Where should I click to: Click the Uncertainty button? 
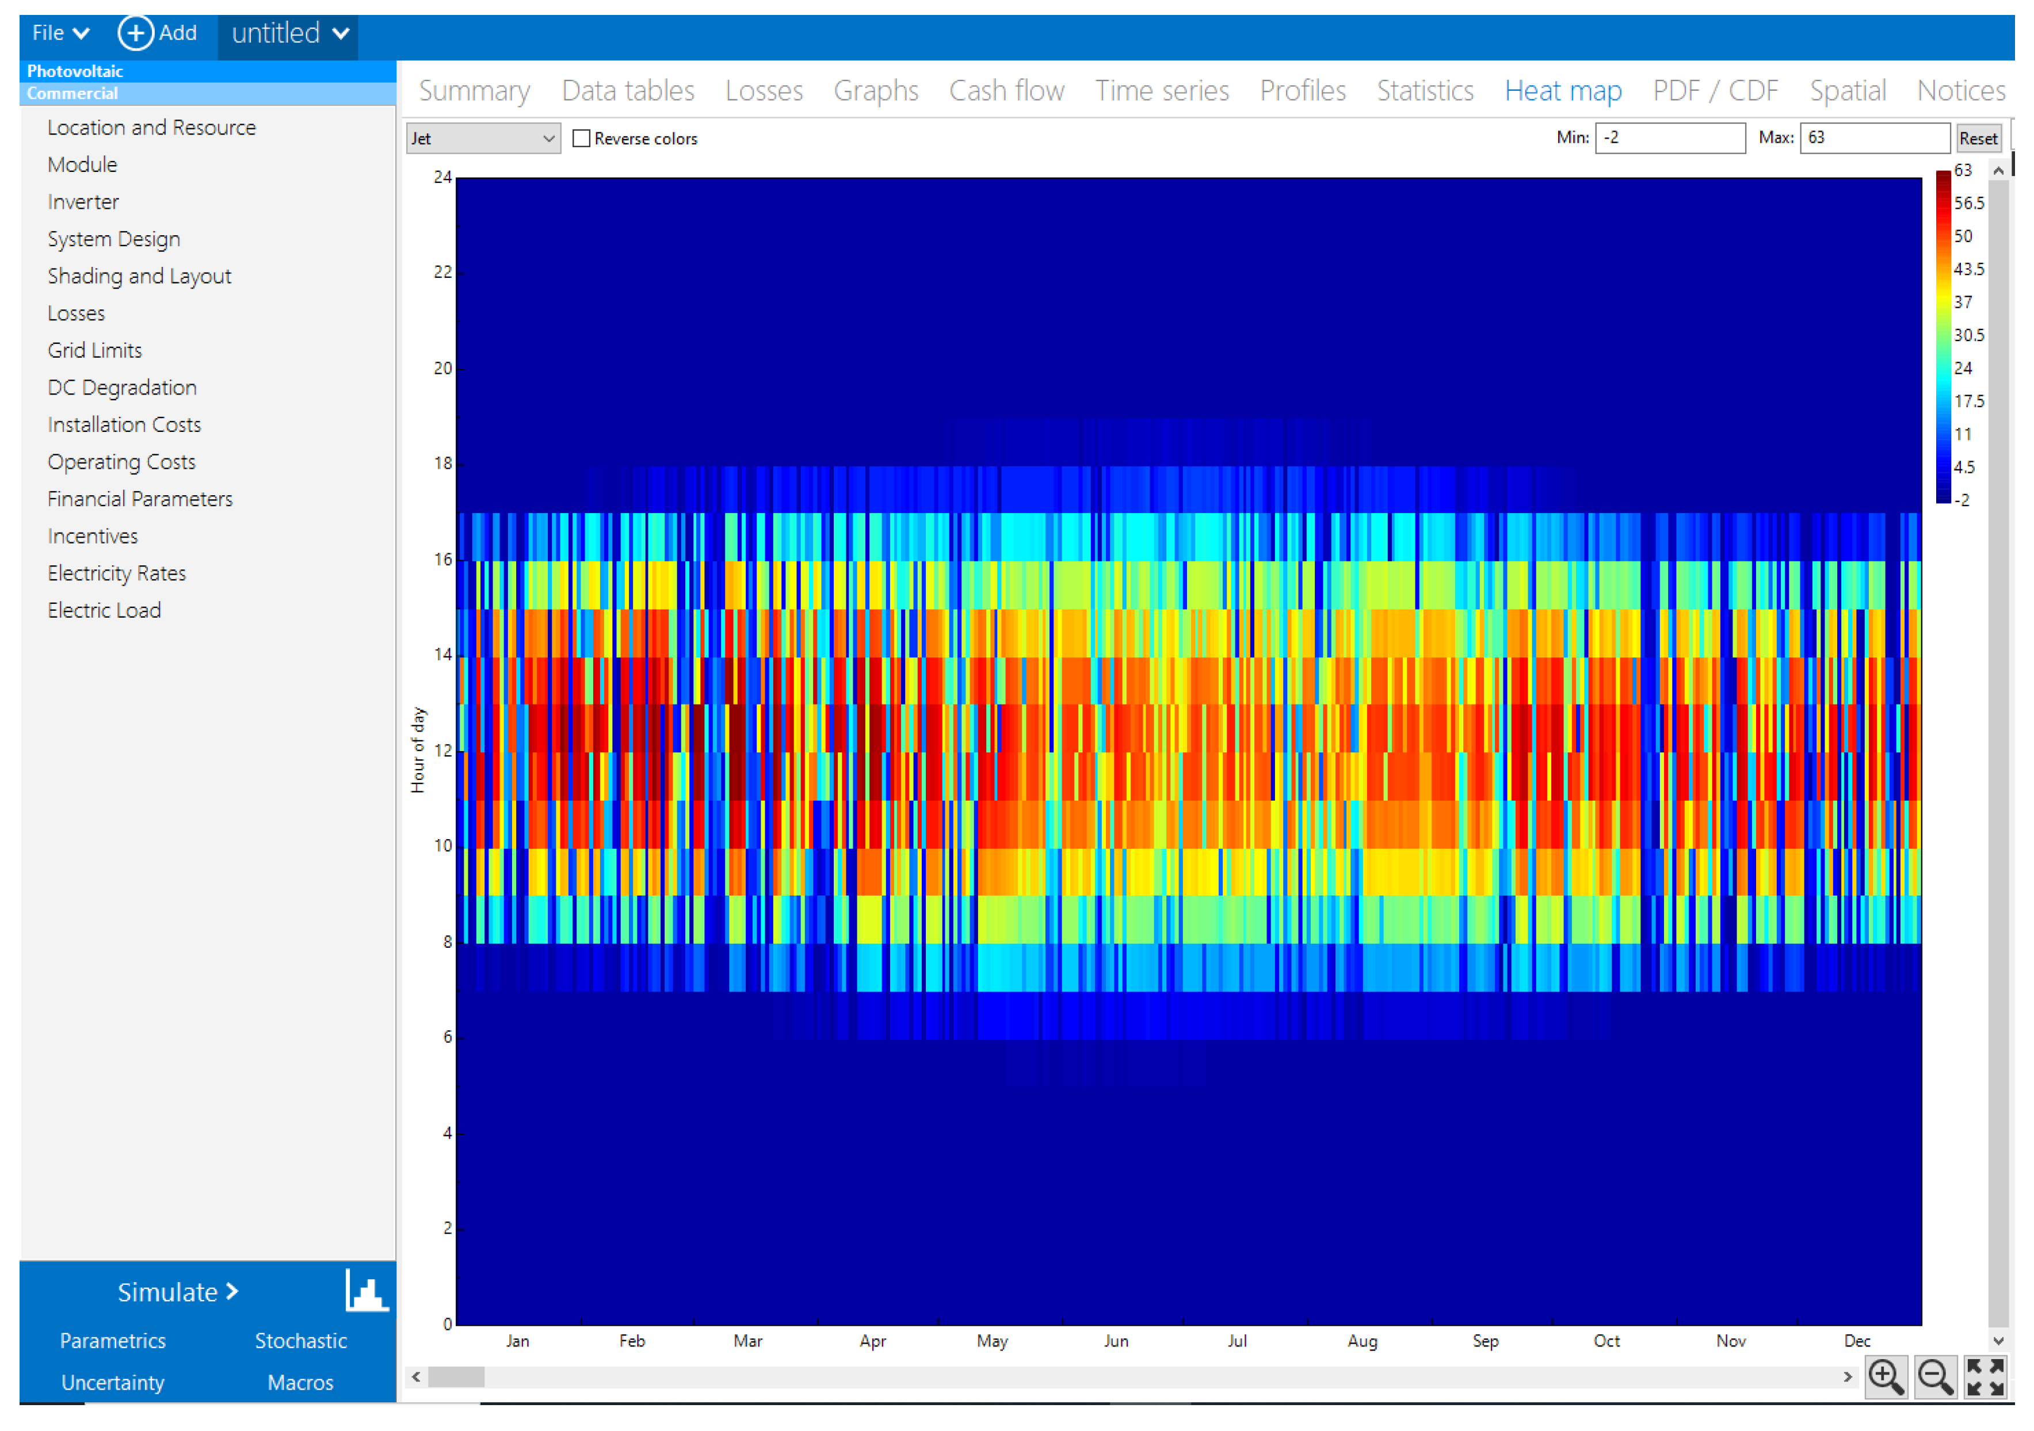[x=113, y=1382]
